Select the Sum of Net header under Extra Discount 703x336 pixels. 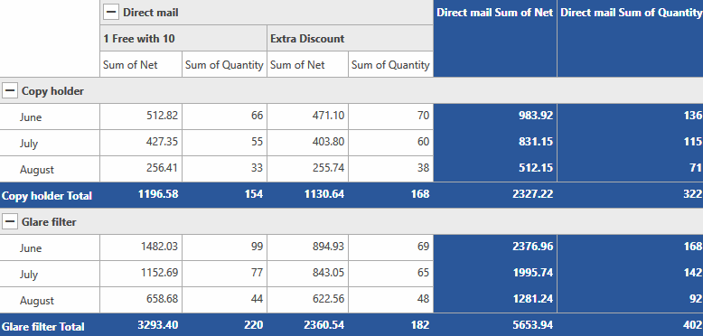tap(307, 64)
